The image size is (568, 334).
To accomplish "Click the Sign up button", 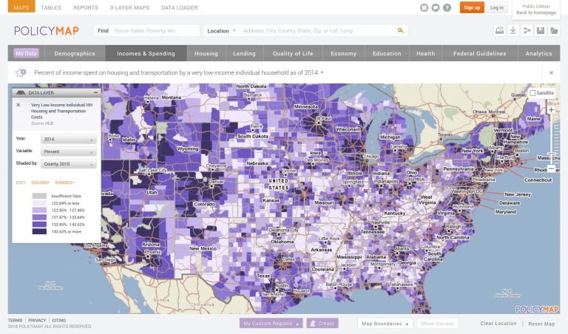I will (471, 7).
